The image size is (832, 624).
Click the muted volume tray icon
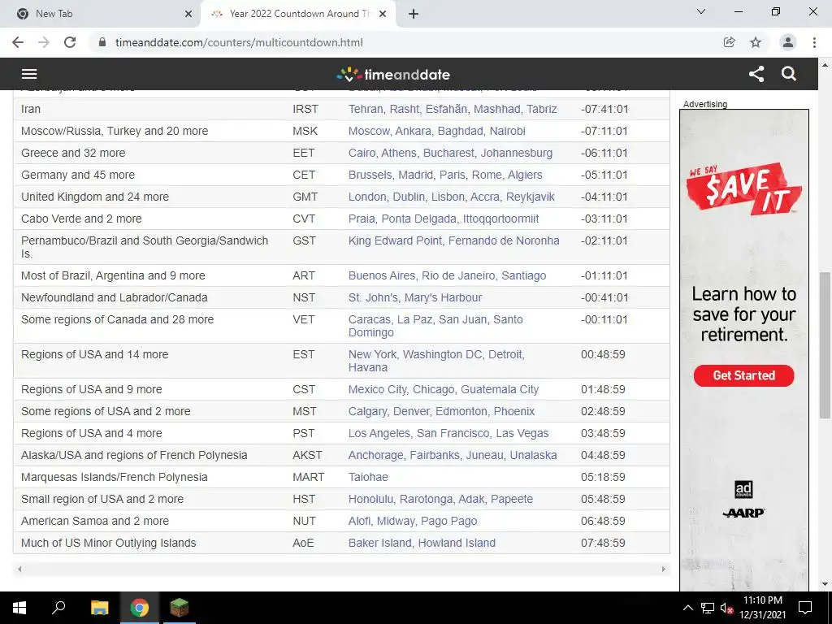727,608
